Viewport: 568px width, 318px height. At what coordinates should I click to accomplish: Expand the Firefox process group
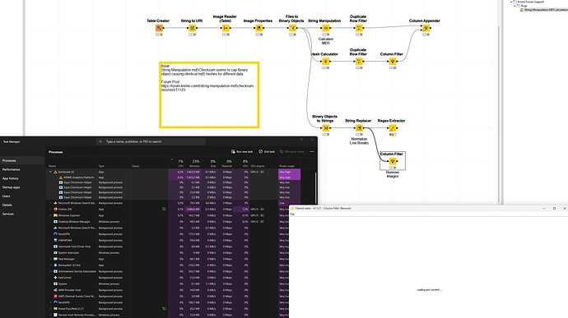click(50, 209)
